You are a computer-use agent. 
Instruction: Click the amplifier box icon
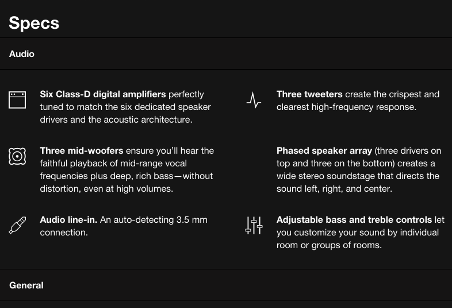point(17,100)
